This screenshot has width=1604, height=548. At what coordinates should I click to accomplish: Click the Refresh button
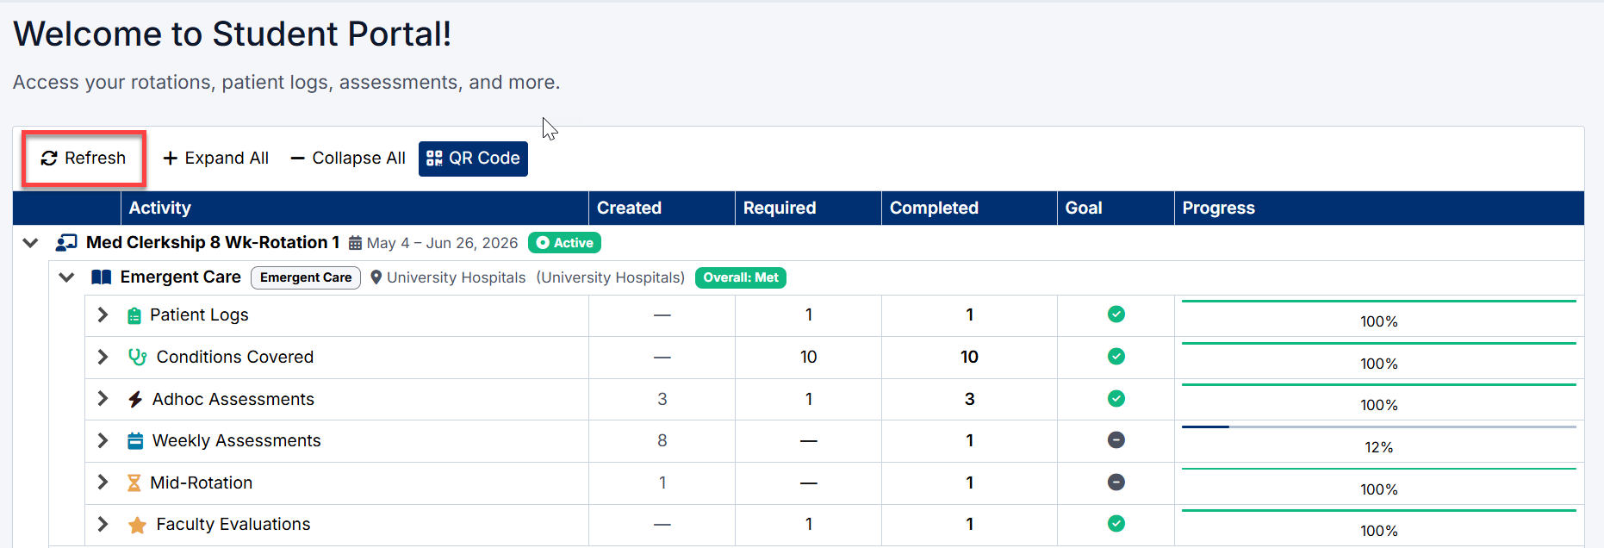point(84,159)
